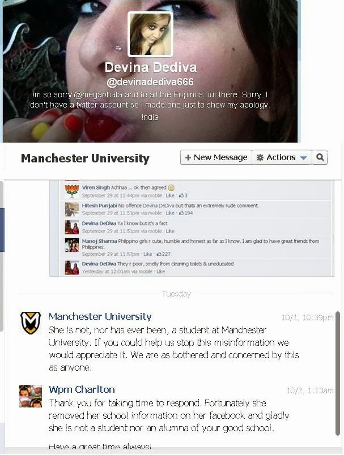Click the @meganbata mention in bio
The width and height of the screenshot is (344, 455).
[x=98, y=95]
